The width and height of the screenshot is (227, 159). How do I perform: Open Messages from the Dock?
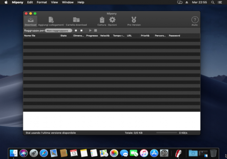point(124,153)
